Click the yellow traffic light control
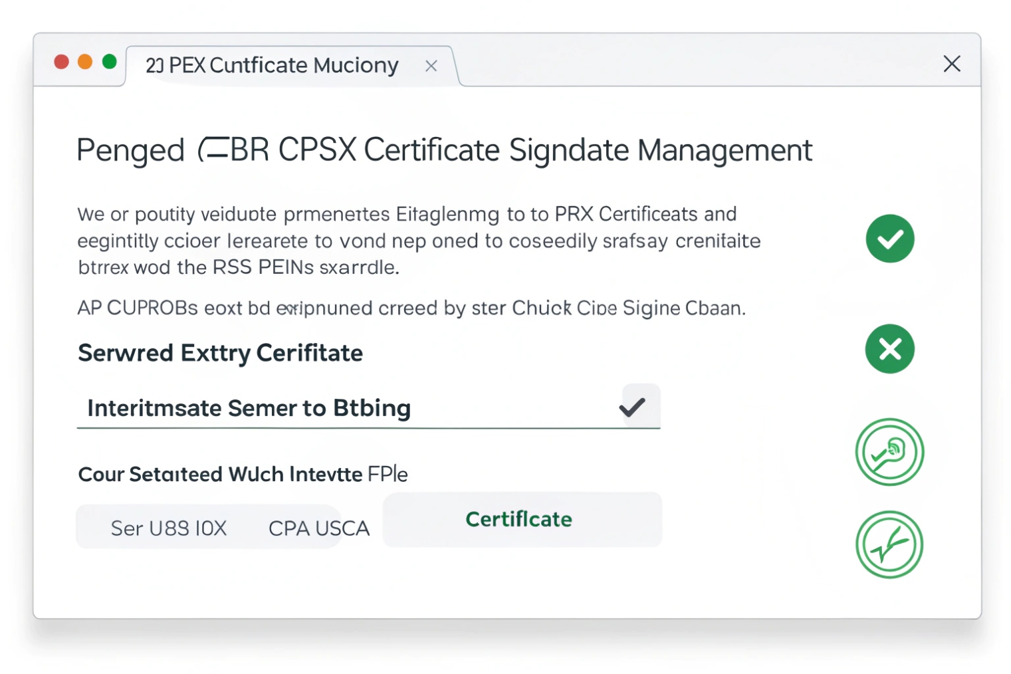Screen dimensions: 1011x674 click(x=85, y=61)
